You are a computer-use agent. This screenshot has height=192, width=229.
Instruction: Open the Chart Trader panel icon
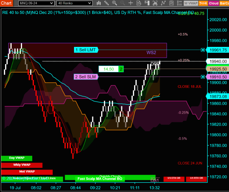coord(147,3)
